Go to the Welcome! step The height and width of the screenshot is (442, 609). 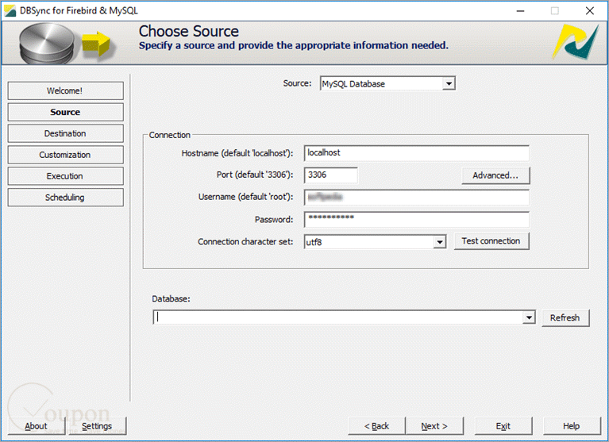pos(65,90)
